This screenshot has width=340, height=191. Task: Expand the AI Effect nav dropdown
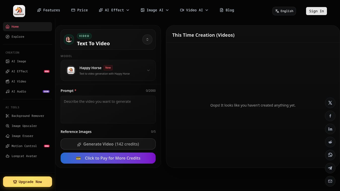pos(114,10)
